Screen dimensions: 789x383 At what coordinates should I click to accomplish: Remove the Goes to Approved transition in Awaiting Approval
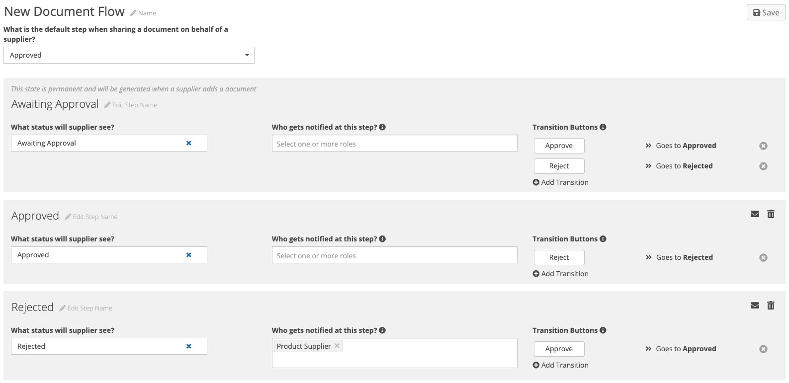(763, 146)
